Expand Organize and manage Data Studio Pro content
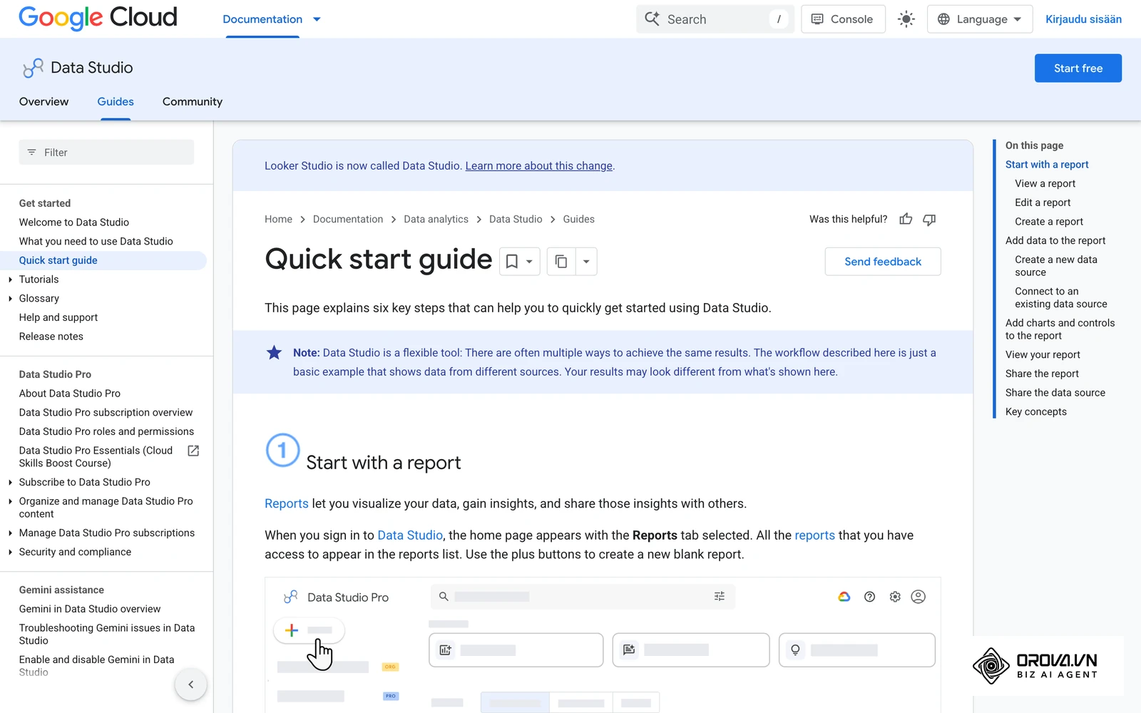 [x=10, y=502]
